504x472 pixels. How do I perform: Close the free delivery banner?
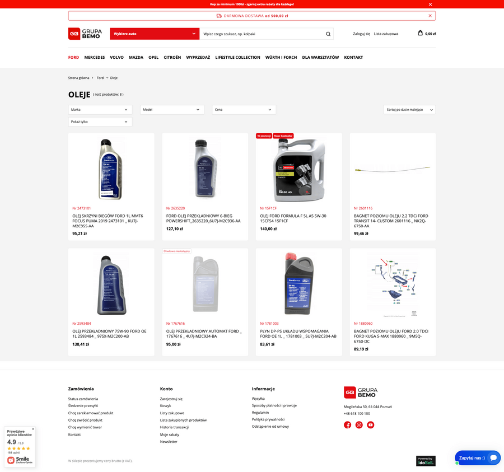(430, 16)
